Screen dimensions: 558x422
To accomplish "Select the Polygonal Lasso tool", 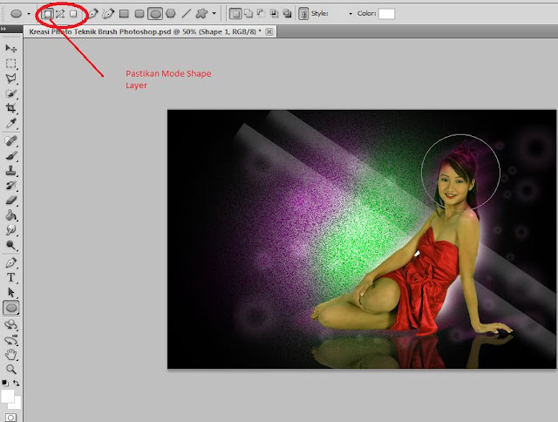I will tap(11, 78).
